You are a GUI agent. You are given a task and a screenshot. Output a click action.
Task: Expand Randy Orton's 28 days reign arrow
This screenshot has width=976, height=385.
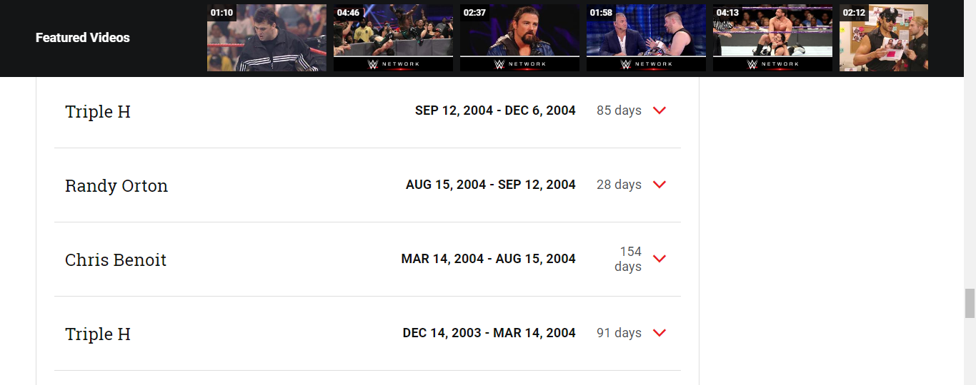pyautogui.click(x=659, y=185)
